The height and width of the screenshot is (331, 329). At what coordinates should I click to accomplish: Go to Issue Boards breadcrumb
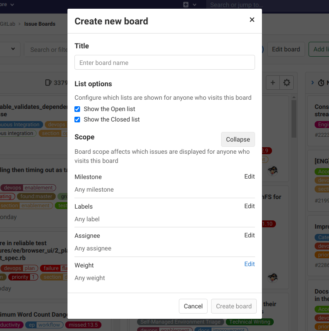40,24
